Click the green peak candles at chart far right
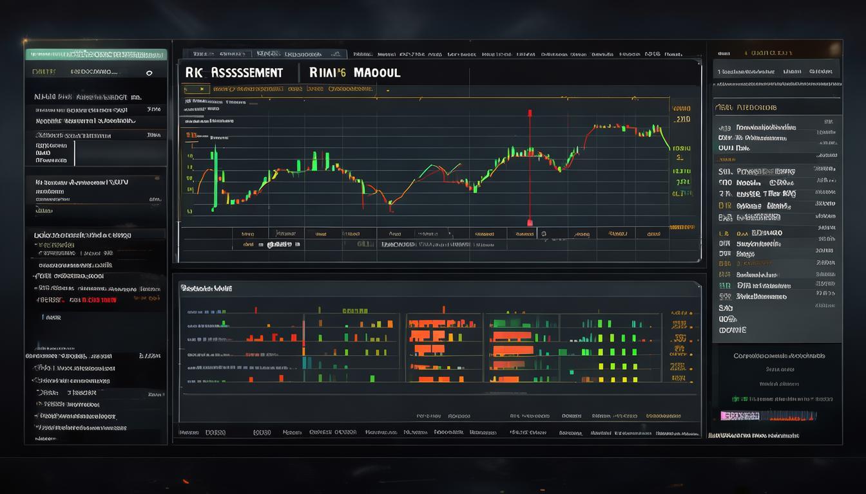The image size is (866, 494). 656,131
